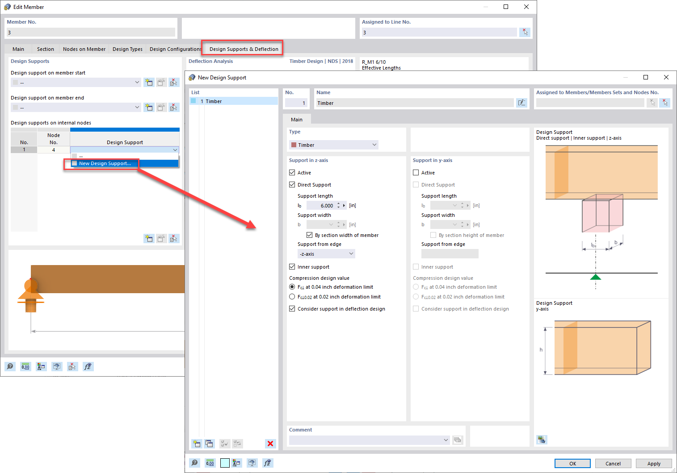Click Apply in New Design Support dialog
This screenshot has height=473, width=677.
point(654,464)
